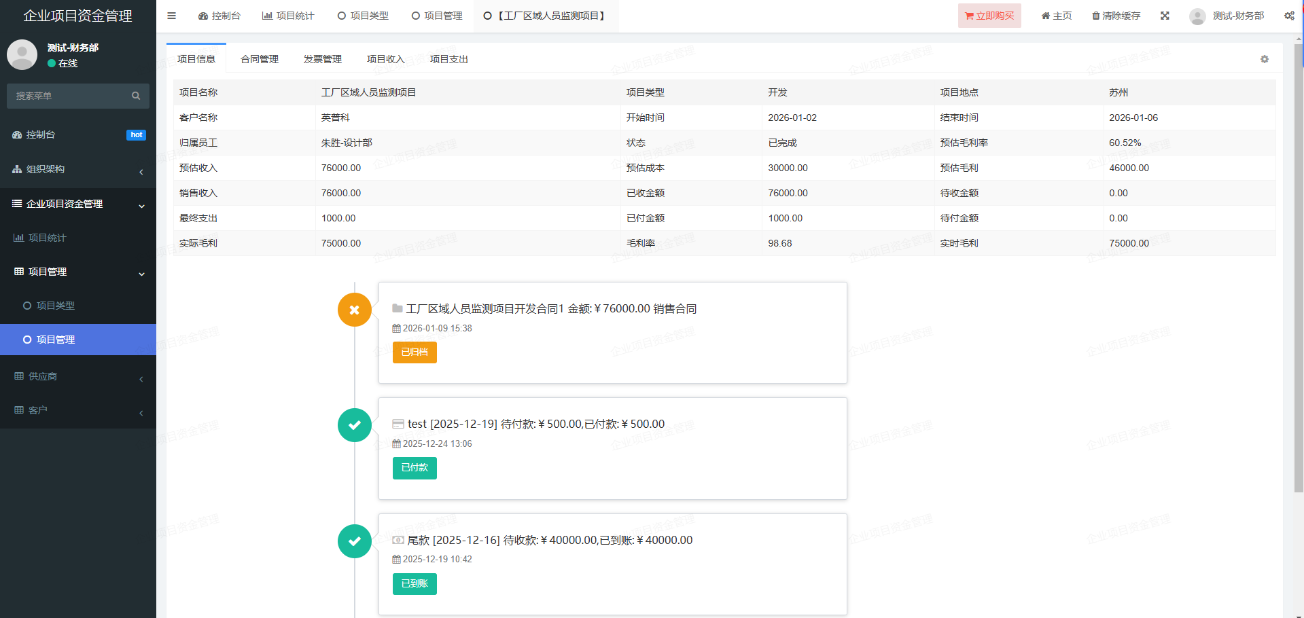Click the orange X timeline marker
This screenshot has width=1304, height=618.
coord(354,310)
